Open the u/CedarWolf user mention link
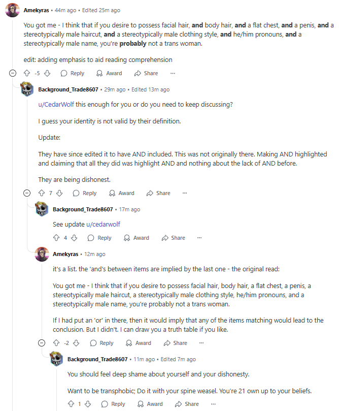 pyautogui.click(x=56, y=104)
